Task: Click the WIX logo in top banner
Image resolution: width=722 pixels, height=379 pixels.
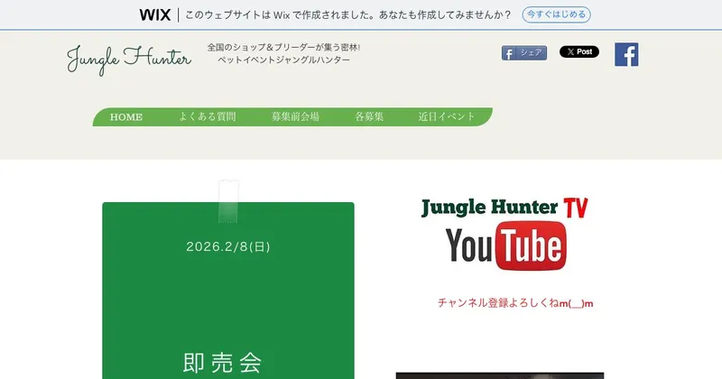Action: point(155,14)
